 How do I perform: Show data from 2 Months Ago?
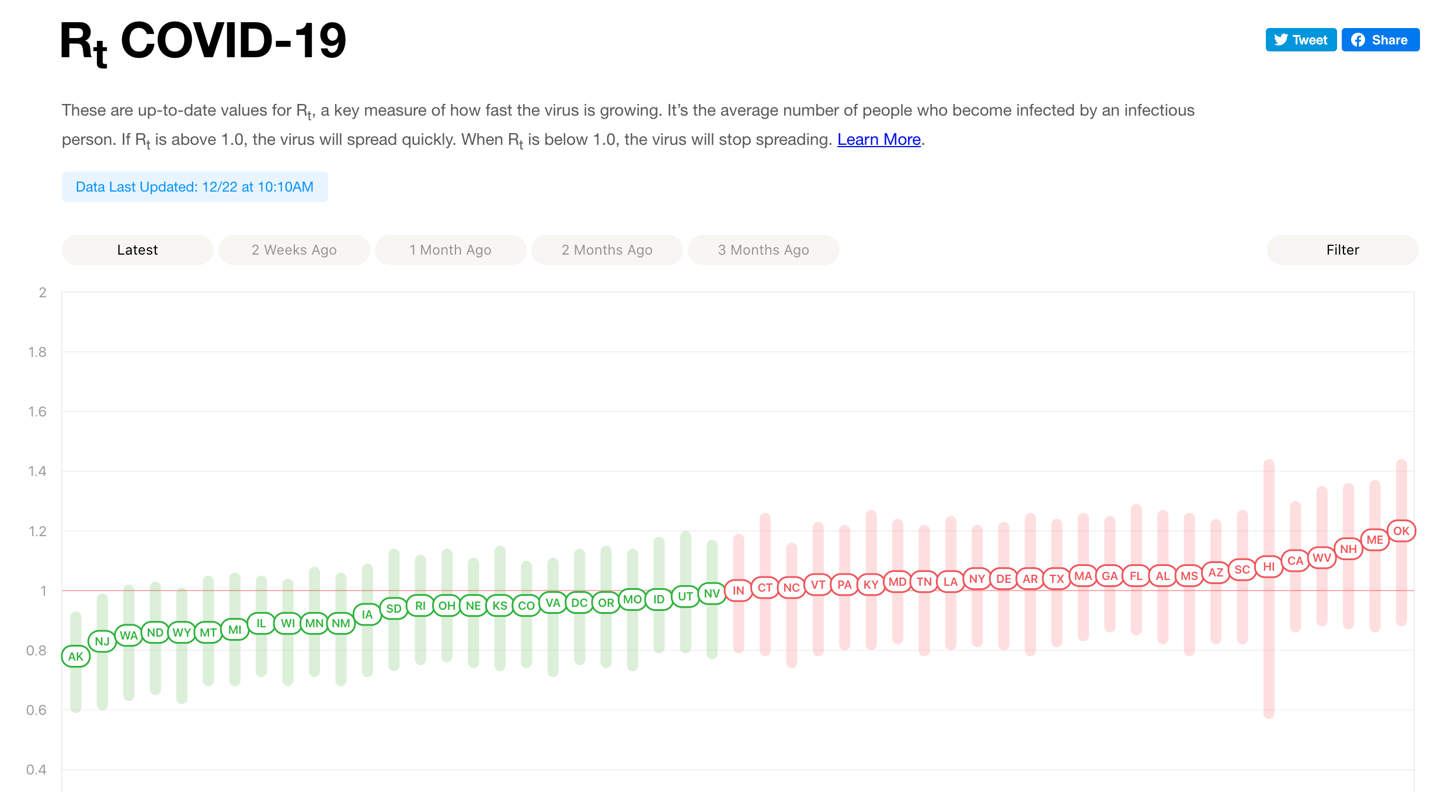coord(607,250)
